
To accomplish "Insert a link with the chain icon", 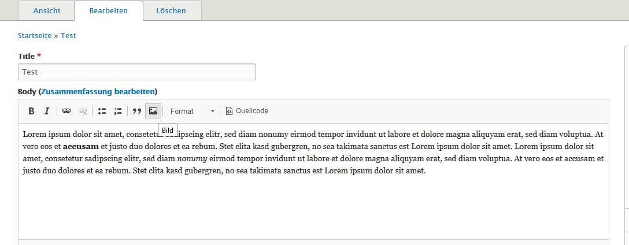I will (x=66, y=111).
